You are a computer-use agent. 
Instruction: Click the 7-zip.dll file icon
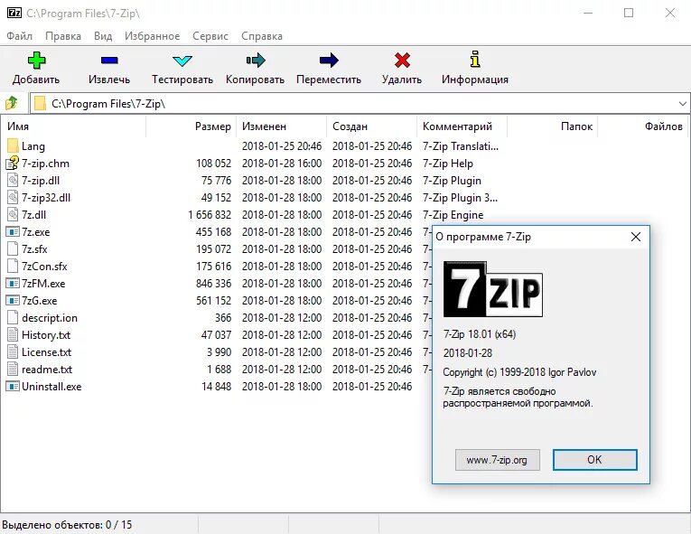pos(13,181)
